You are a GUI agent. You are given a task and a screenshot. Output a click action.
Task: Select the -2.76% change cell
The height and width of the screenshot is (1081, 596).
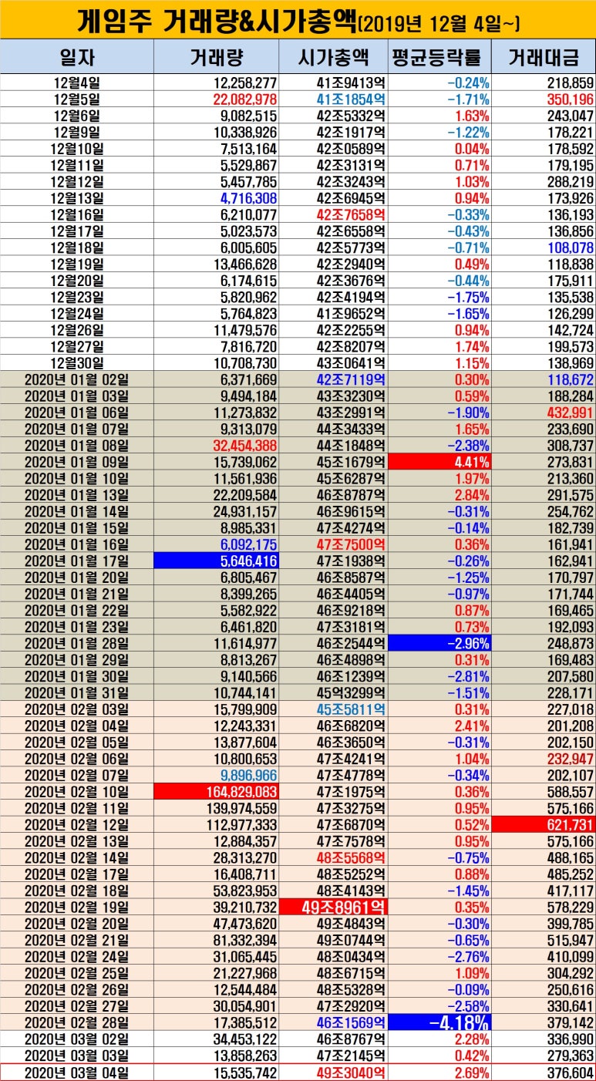[x=468, y=957]
